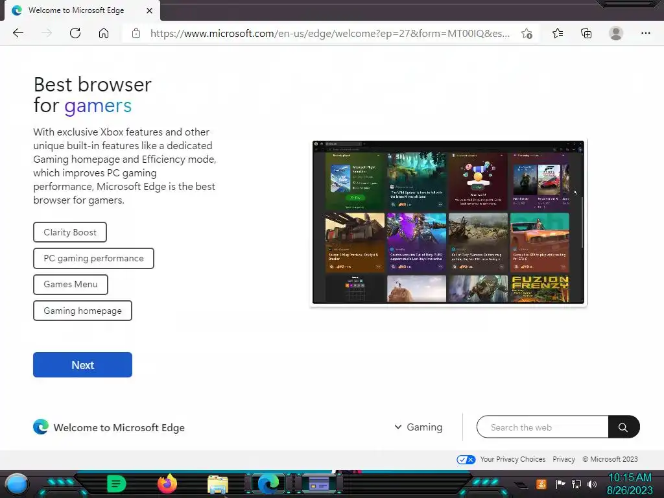This screenshot has width=664, height=498.
Task: Open the Clarity Boost feature
Action: coord(70,232)
